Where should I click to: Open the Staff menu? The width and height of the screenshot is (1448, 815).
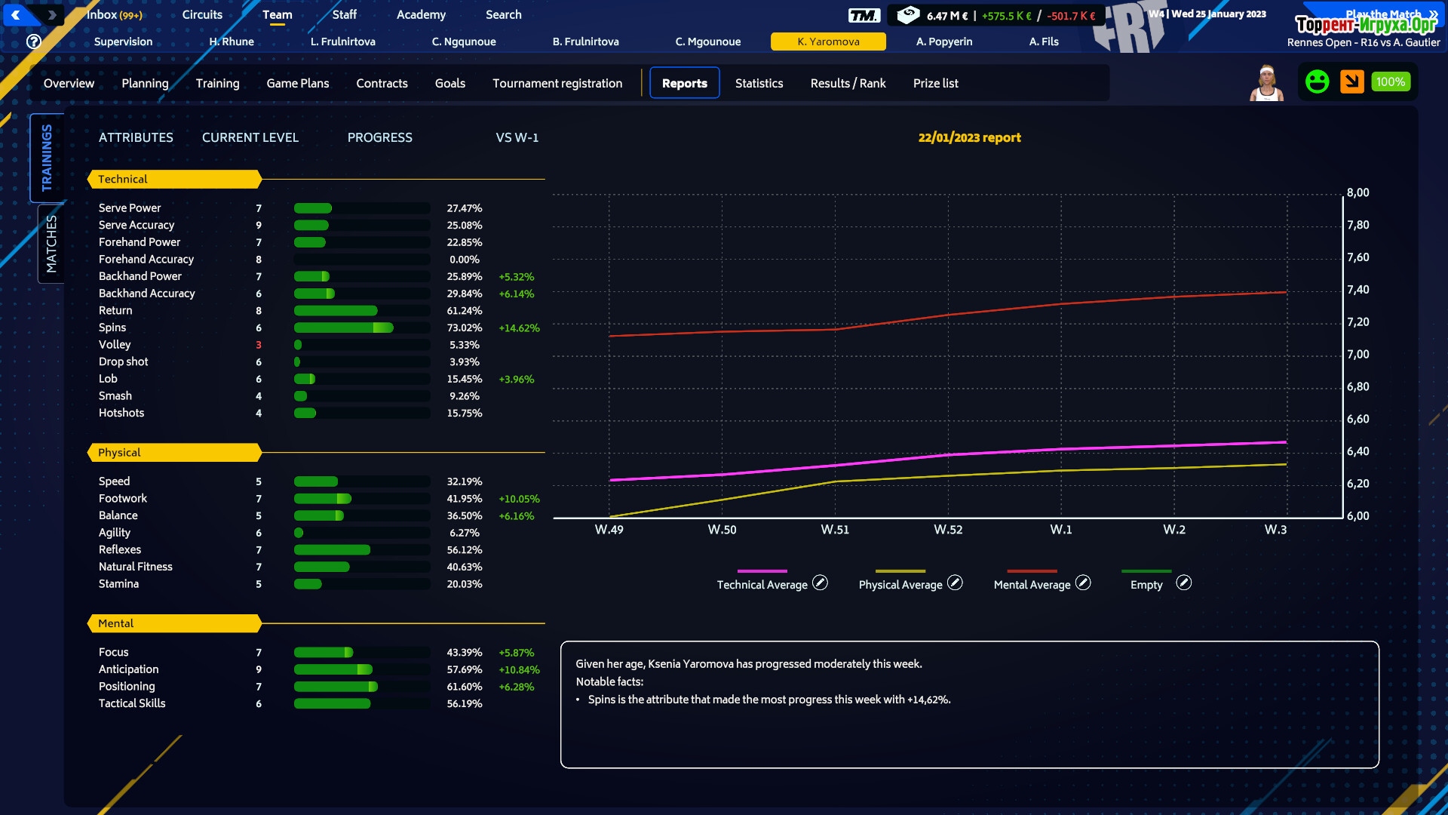point(344,14)
